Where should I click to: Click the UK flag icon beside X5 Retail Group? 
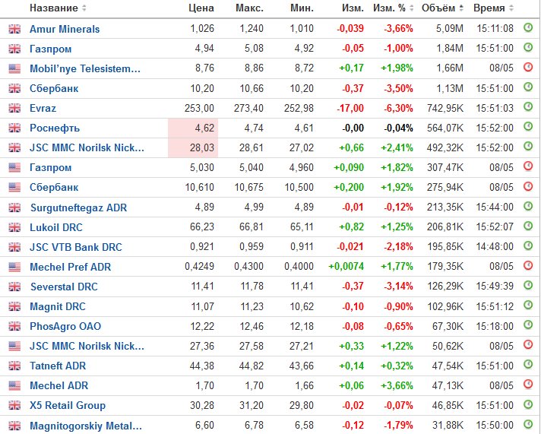coord(14,405)
